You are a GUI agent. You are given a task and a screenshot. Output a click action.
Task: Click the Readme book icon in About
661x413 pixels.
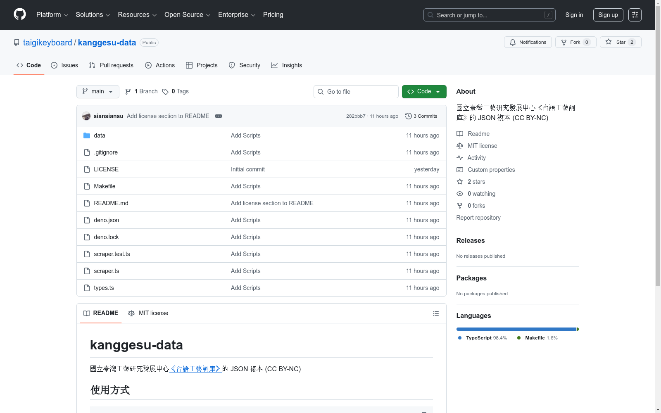pyautogui.click(x=460, y=134)
